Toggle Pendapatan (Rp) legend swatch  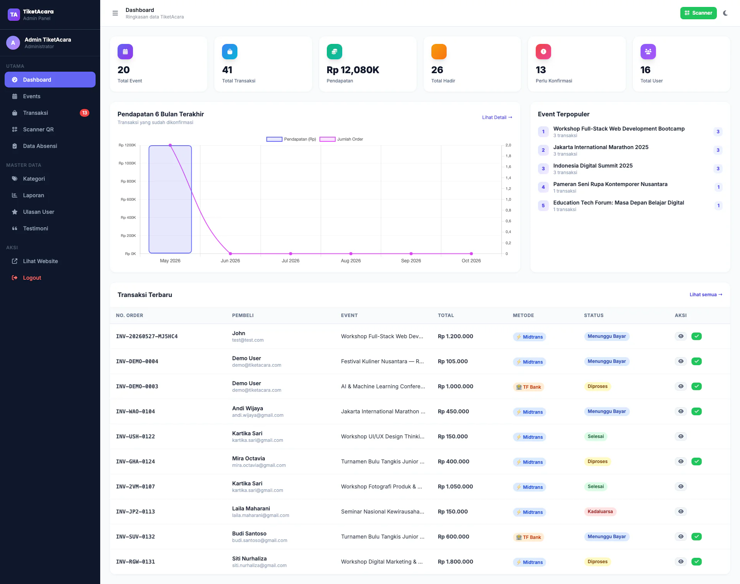(x=274, y=139)
